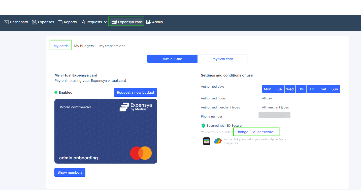Toggle Sun in authorized days

(335, 89)
